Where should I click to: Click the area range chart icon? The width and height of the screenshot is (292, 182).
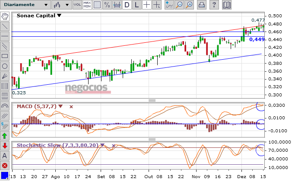117,5
